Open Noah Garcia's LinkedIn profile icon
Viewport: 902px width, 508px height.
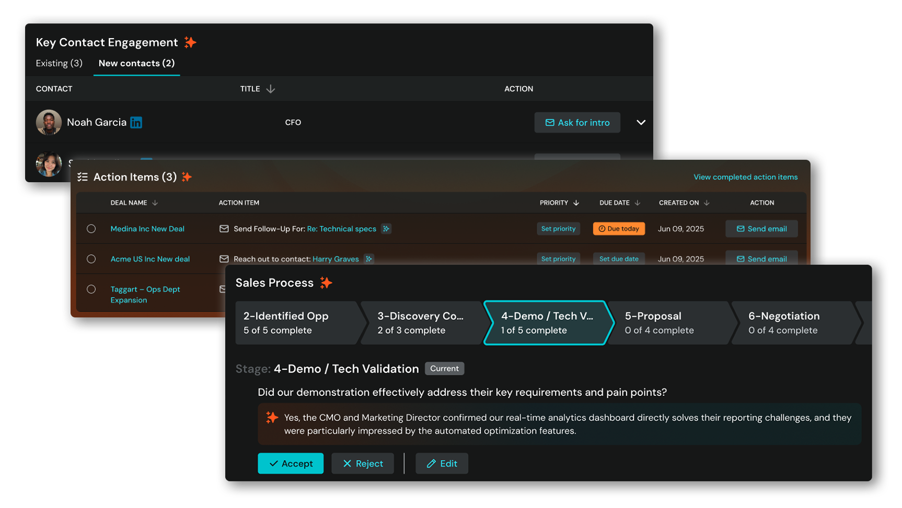[136, 123]
